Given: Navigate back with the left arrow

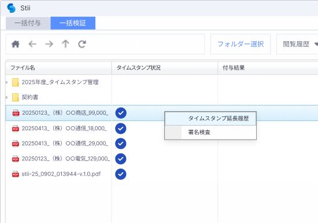Looking at the screenshot, I should [x=32, y=44].
